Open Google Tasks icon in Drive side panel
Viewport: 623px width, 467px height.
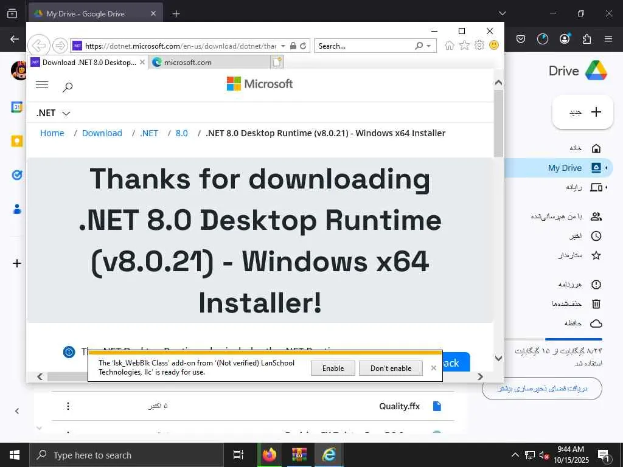(16, 175)
